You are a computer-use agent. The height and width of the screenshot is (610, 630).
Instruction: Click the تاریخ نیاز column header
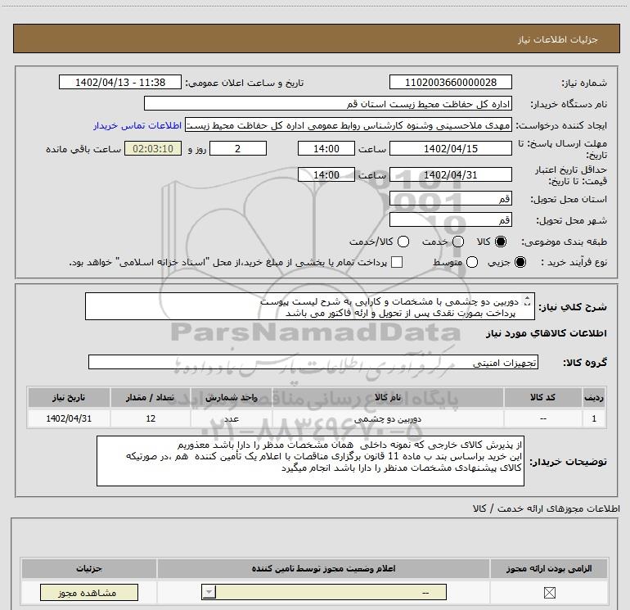(x=69, y=397)
